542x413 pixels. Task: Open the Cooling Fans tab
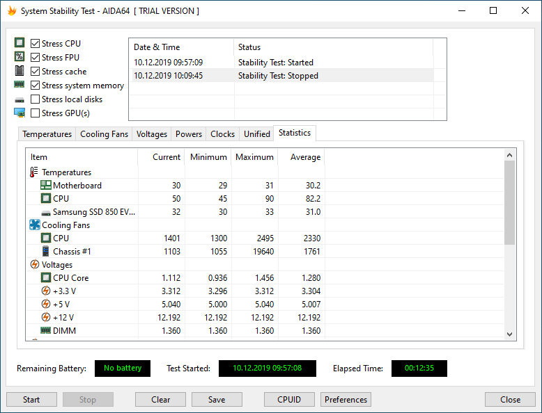104,134
